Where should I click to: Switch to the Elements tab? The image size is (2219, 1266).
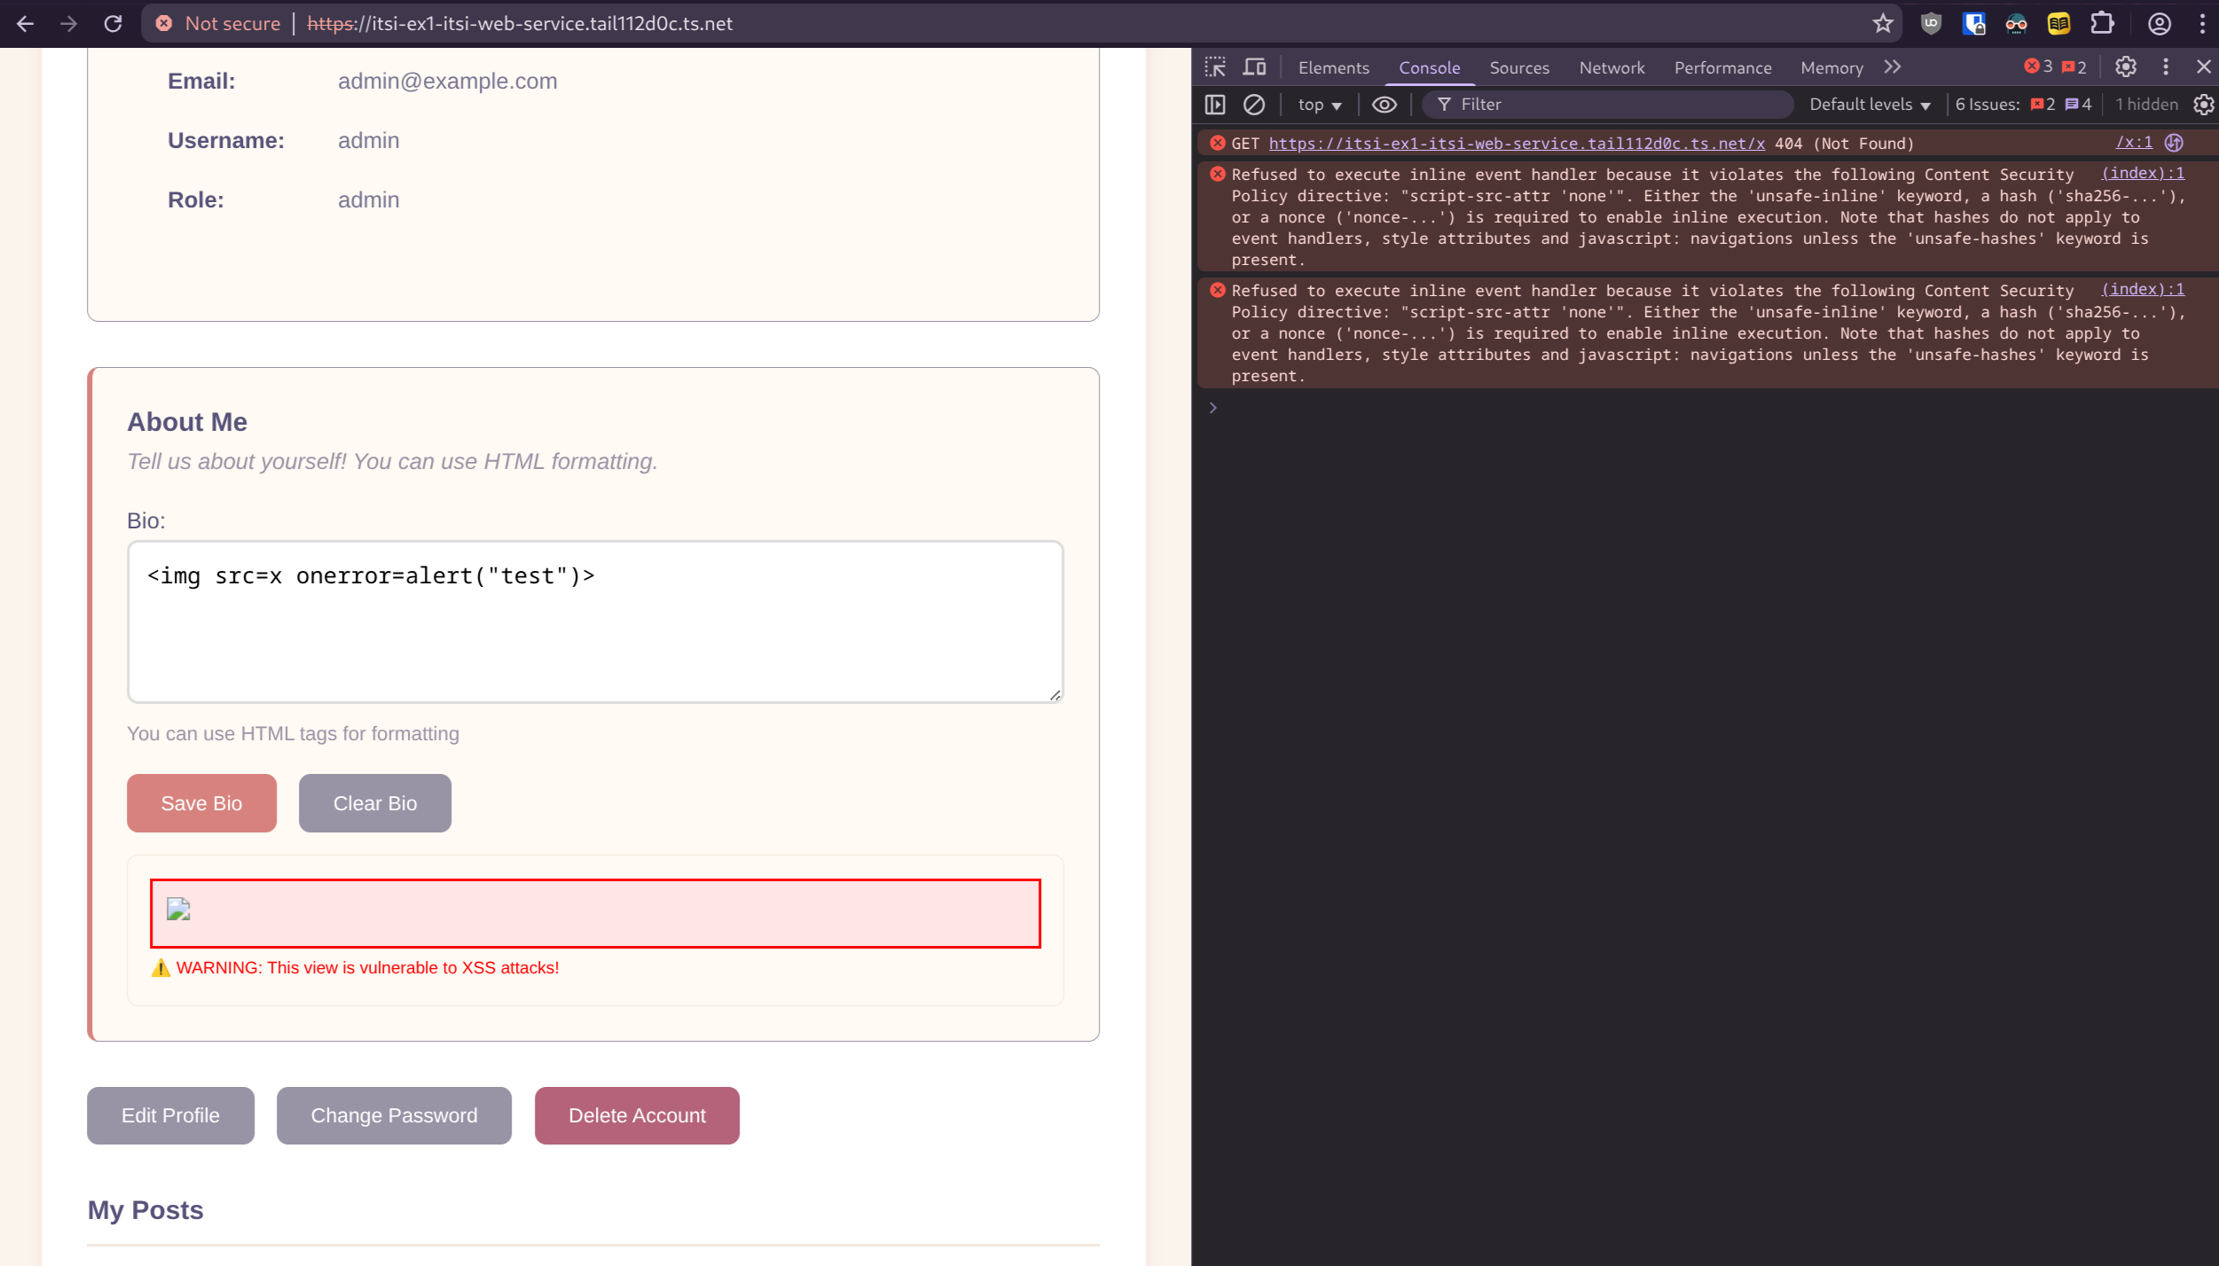click(1332, 67)
